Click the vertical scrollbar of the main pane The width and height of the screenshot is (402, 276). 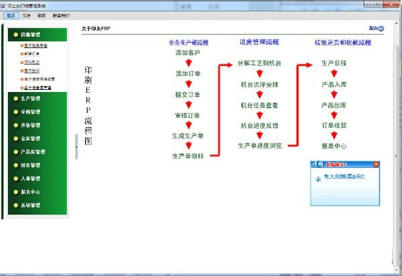tap(396, 146)
